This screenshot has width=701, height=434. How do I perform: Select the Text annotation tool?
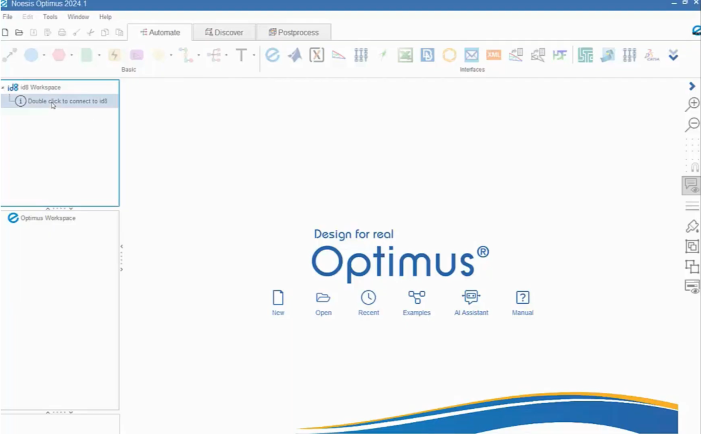coord(242,55)
